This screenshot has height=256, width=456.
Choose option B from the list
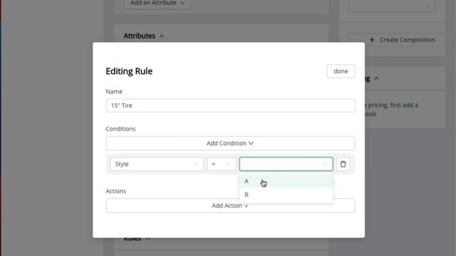coord(286,194)
